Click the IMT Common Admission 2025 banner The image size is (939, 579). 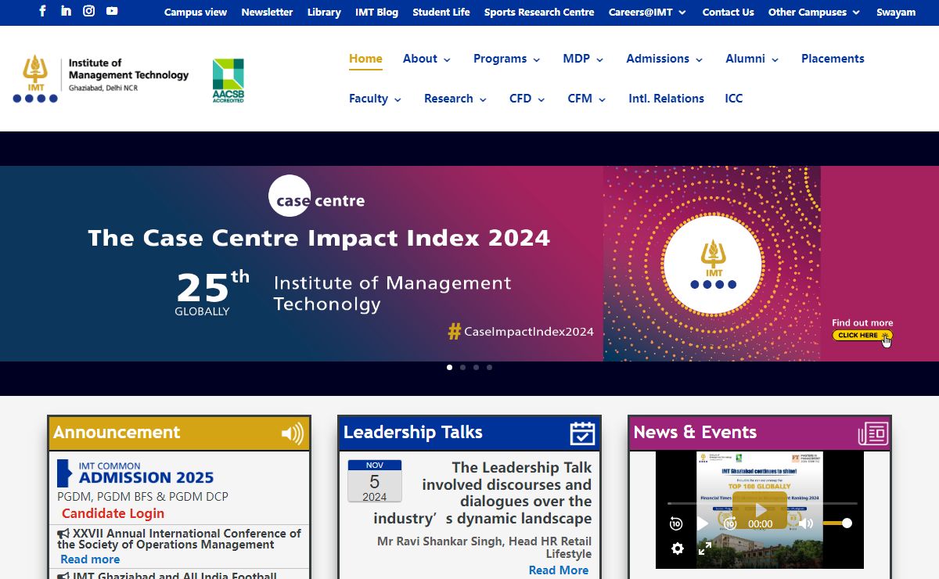coord(135,473)
